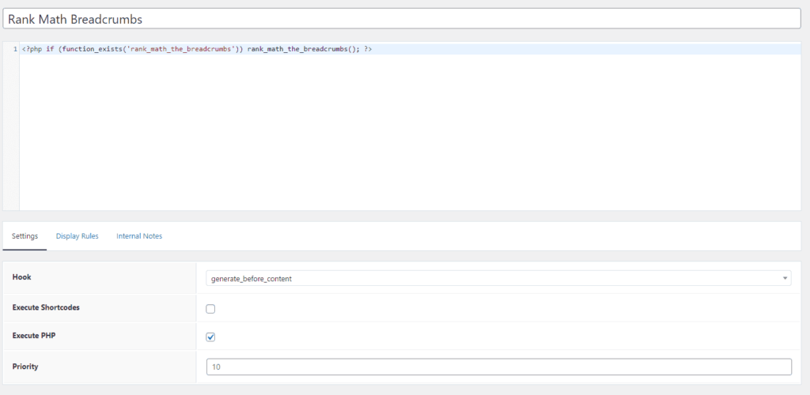Image resolution: width=810 pixels, height=395 pixels.
Task: Click the Execute Shortcodes label
Action: click(45, 307)
